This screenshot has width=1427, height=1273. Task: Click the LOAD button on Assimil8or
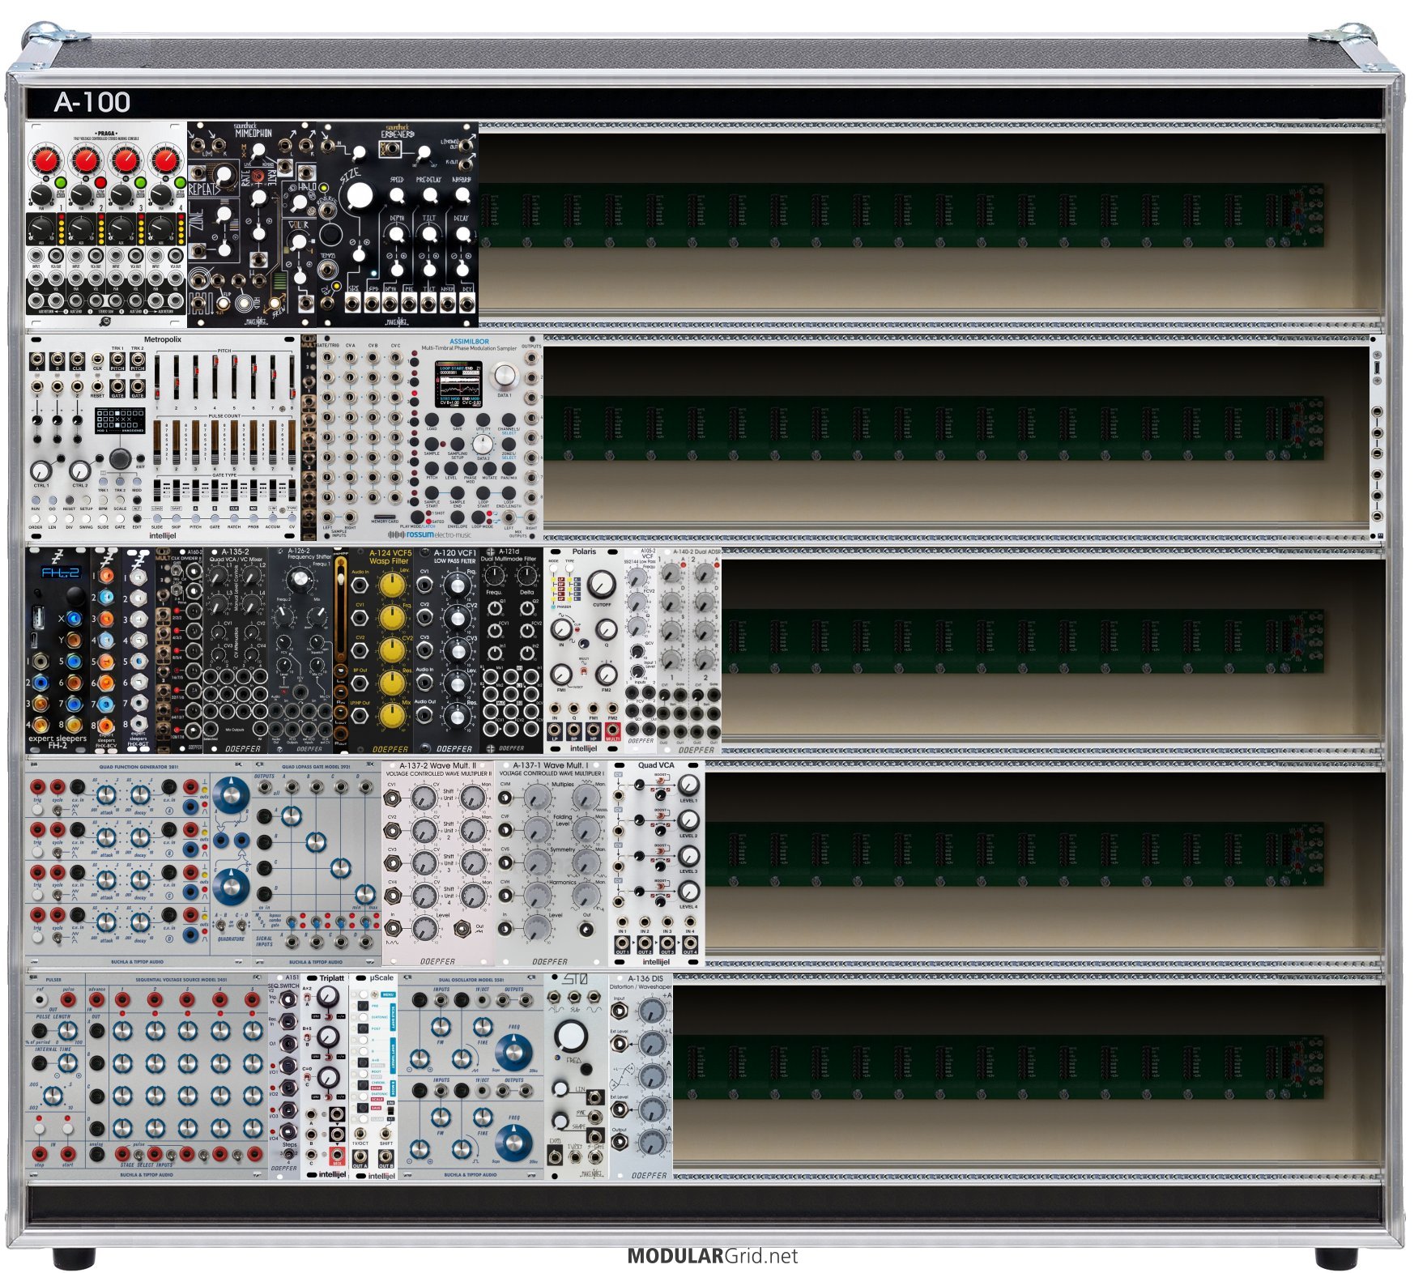point(432,419)
